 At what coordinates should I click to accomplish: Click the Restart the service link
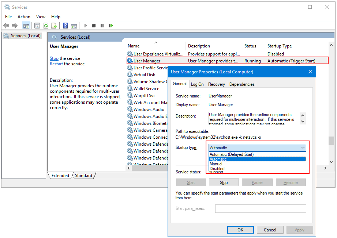click(56, 64)
